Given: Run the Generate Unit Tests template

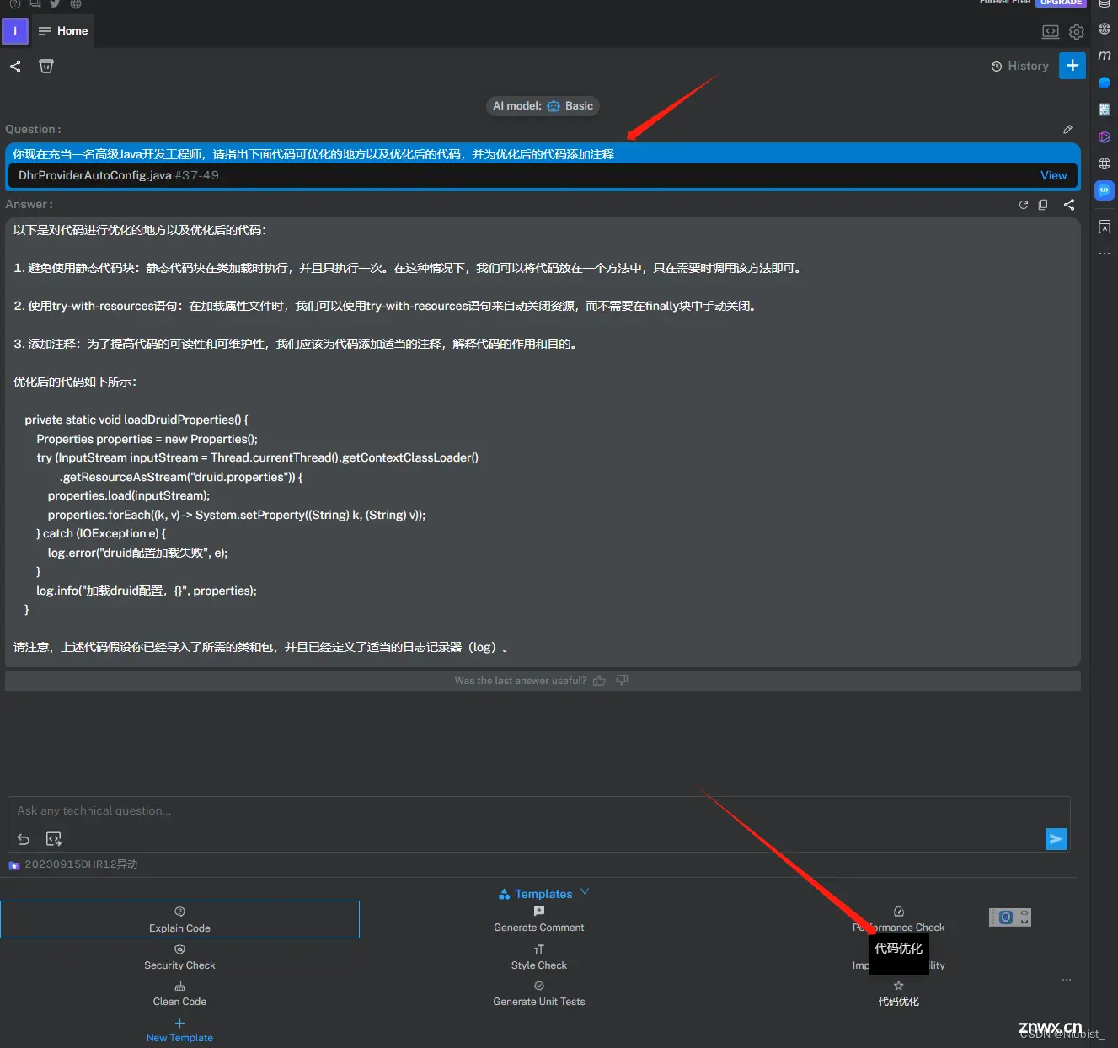Looking at the screenshot, I should 539,993.
